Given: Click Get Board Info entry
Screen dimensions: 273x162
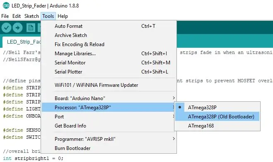Looking at the screenshot, I should pos(109,126).
